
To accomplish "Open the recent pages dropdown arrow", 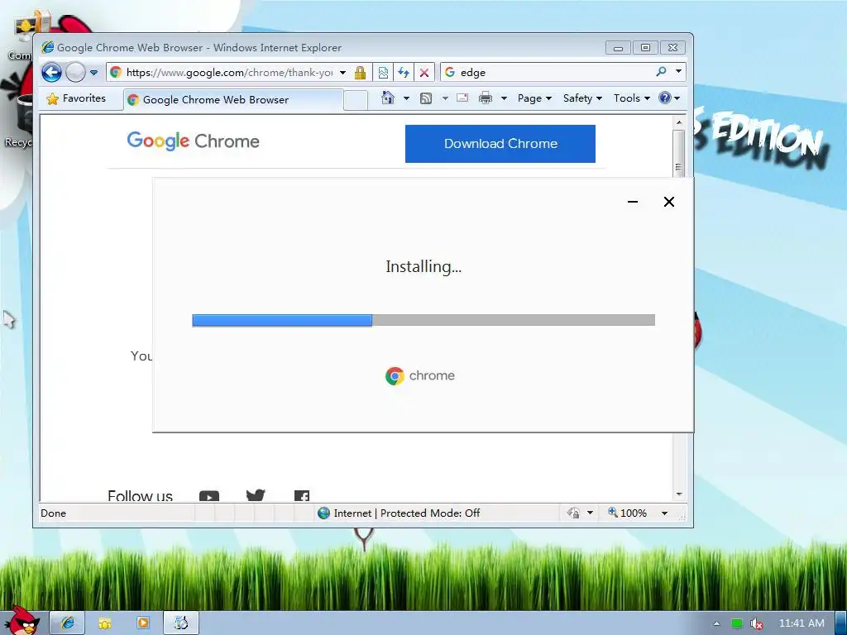I will [x=94, y=73].
